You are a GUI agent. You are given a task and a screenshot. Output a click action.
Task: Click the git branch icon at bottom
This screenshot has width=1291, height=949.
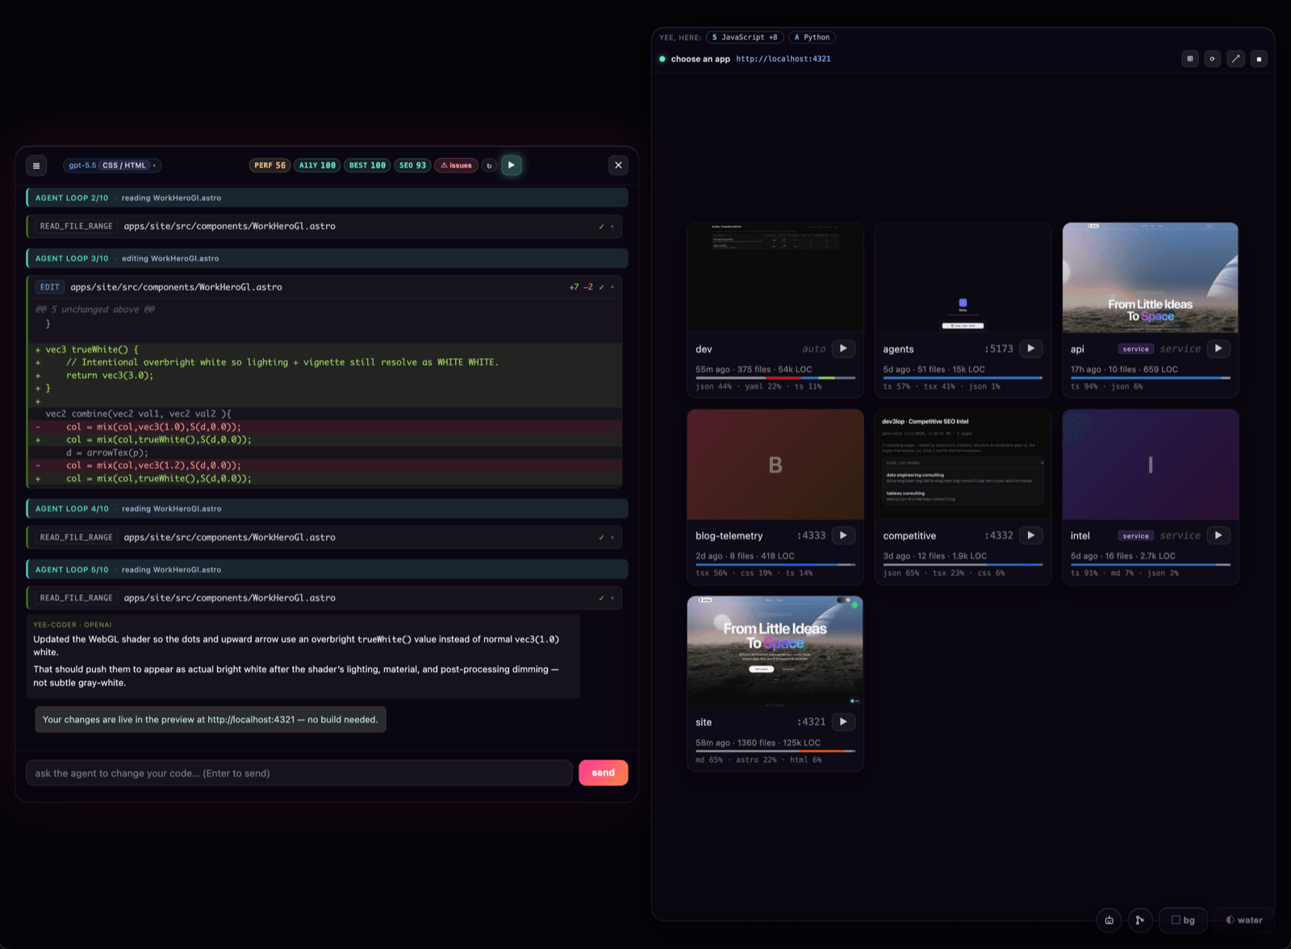click(x=1140, y=920)
